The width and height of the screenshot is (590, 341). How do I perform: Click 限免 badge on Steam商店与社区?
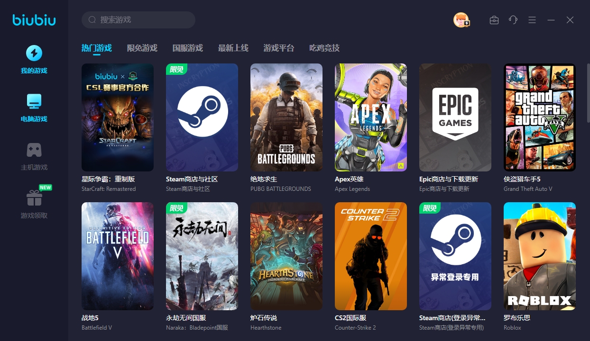176,69
